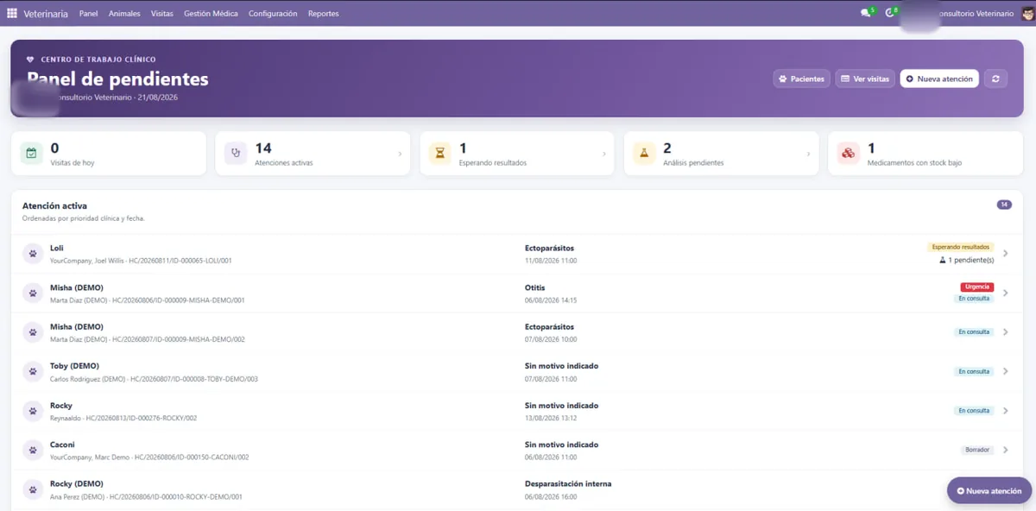1036x511 pixels.
Task: Click the flask icon on Análisis pendientes card
Action: point(644,153)
